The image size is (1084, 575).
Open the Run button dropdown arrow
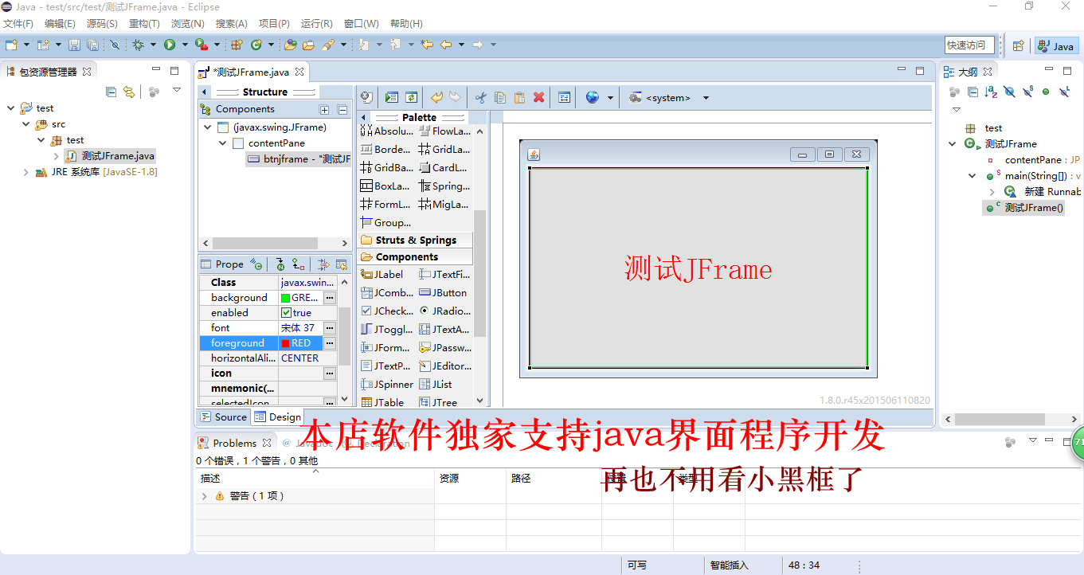(185, 45)
